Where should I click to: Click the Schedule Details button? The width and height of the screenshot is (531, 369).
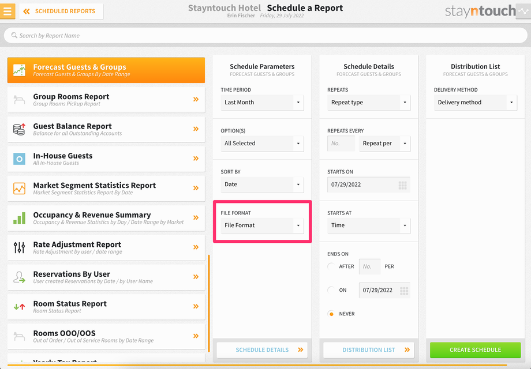pos(262,350)
